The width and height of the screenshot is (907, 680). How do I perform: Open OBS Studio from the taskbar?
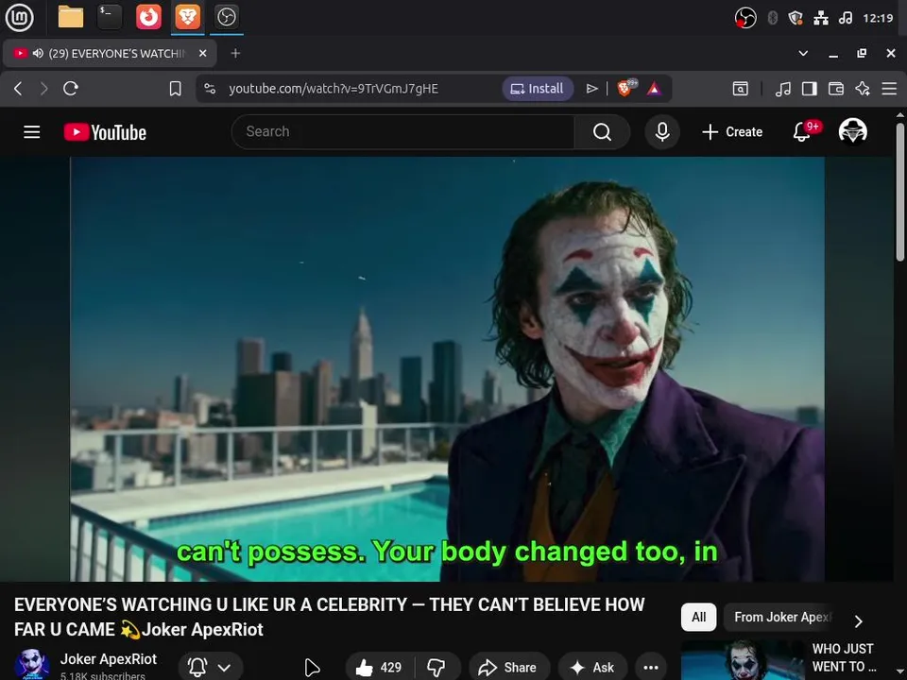[226, 17]
